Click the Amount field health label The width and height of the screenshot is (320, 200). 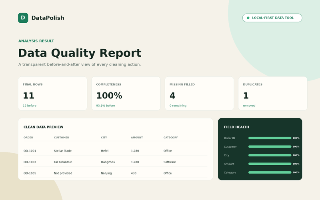tap(229, 164)
